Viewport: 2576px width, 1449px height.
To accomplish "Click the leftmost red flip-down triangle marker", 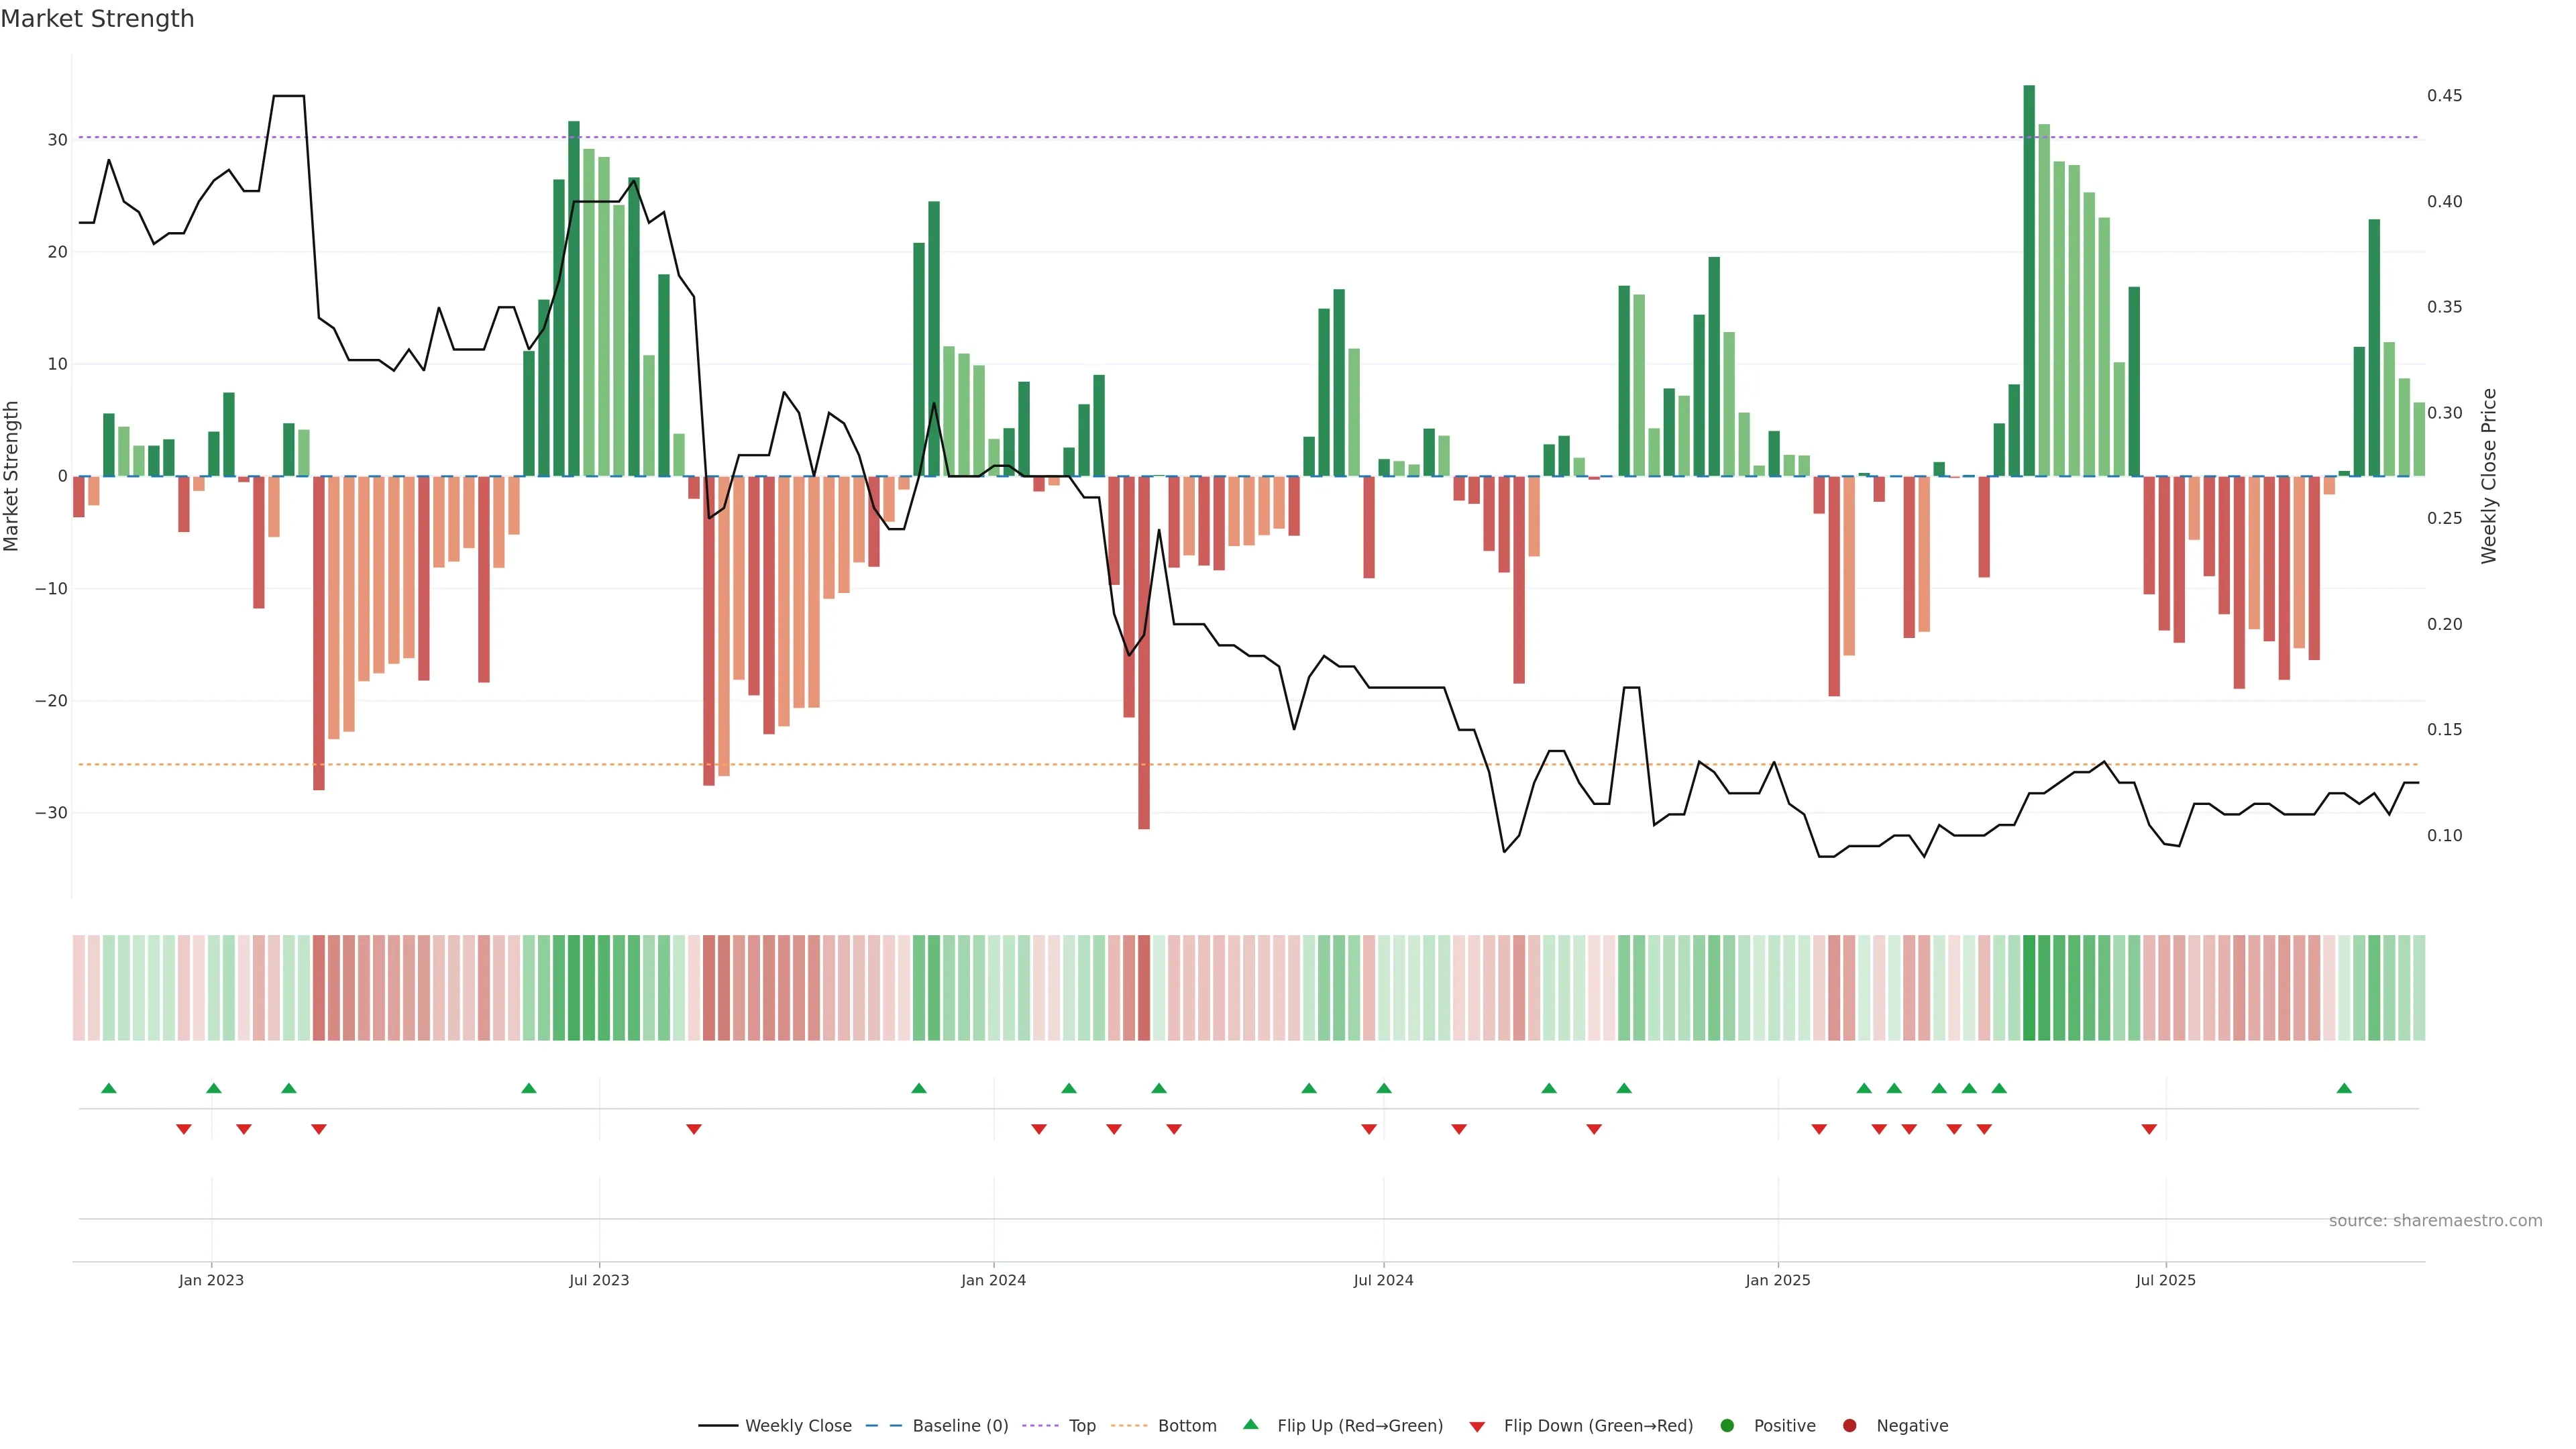I will (x=184, y=1129).
